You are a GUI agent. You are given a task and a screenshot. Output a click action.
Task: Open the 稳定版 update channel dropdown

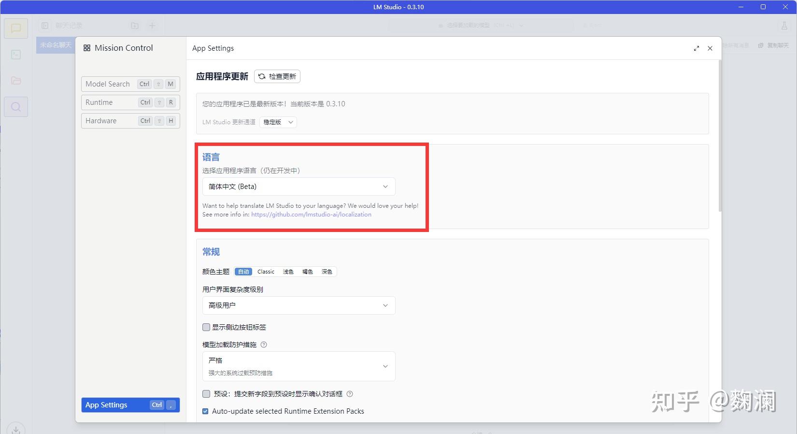tap(278, 122)
